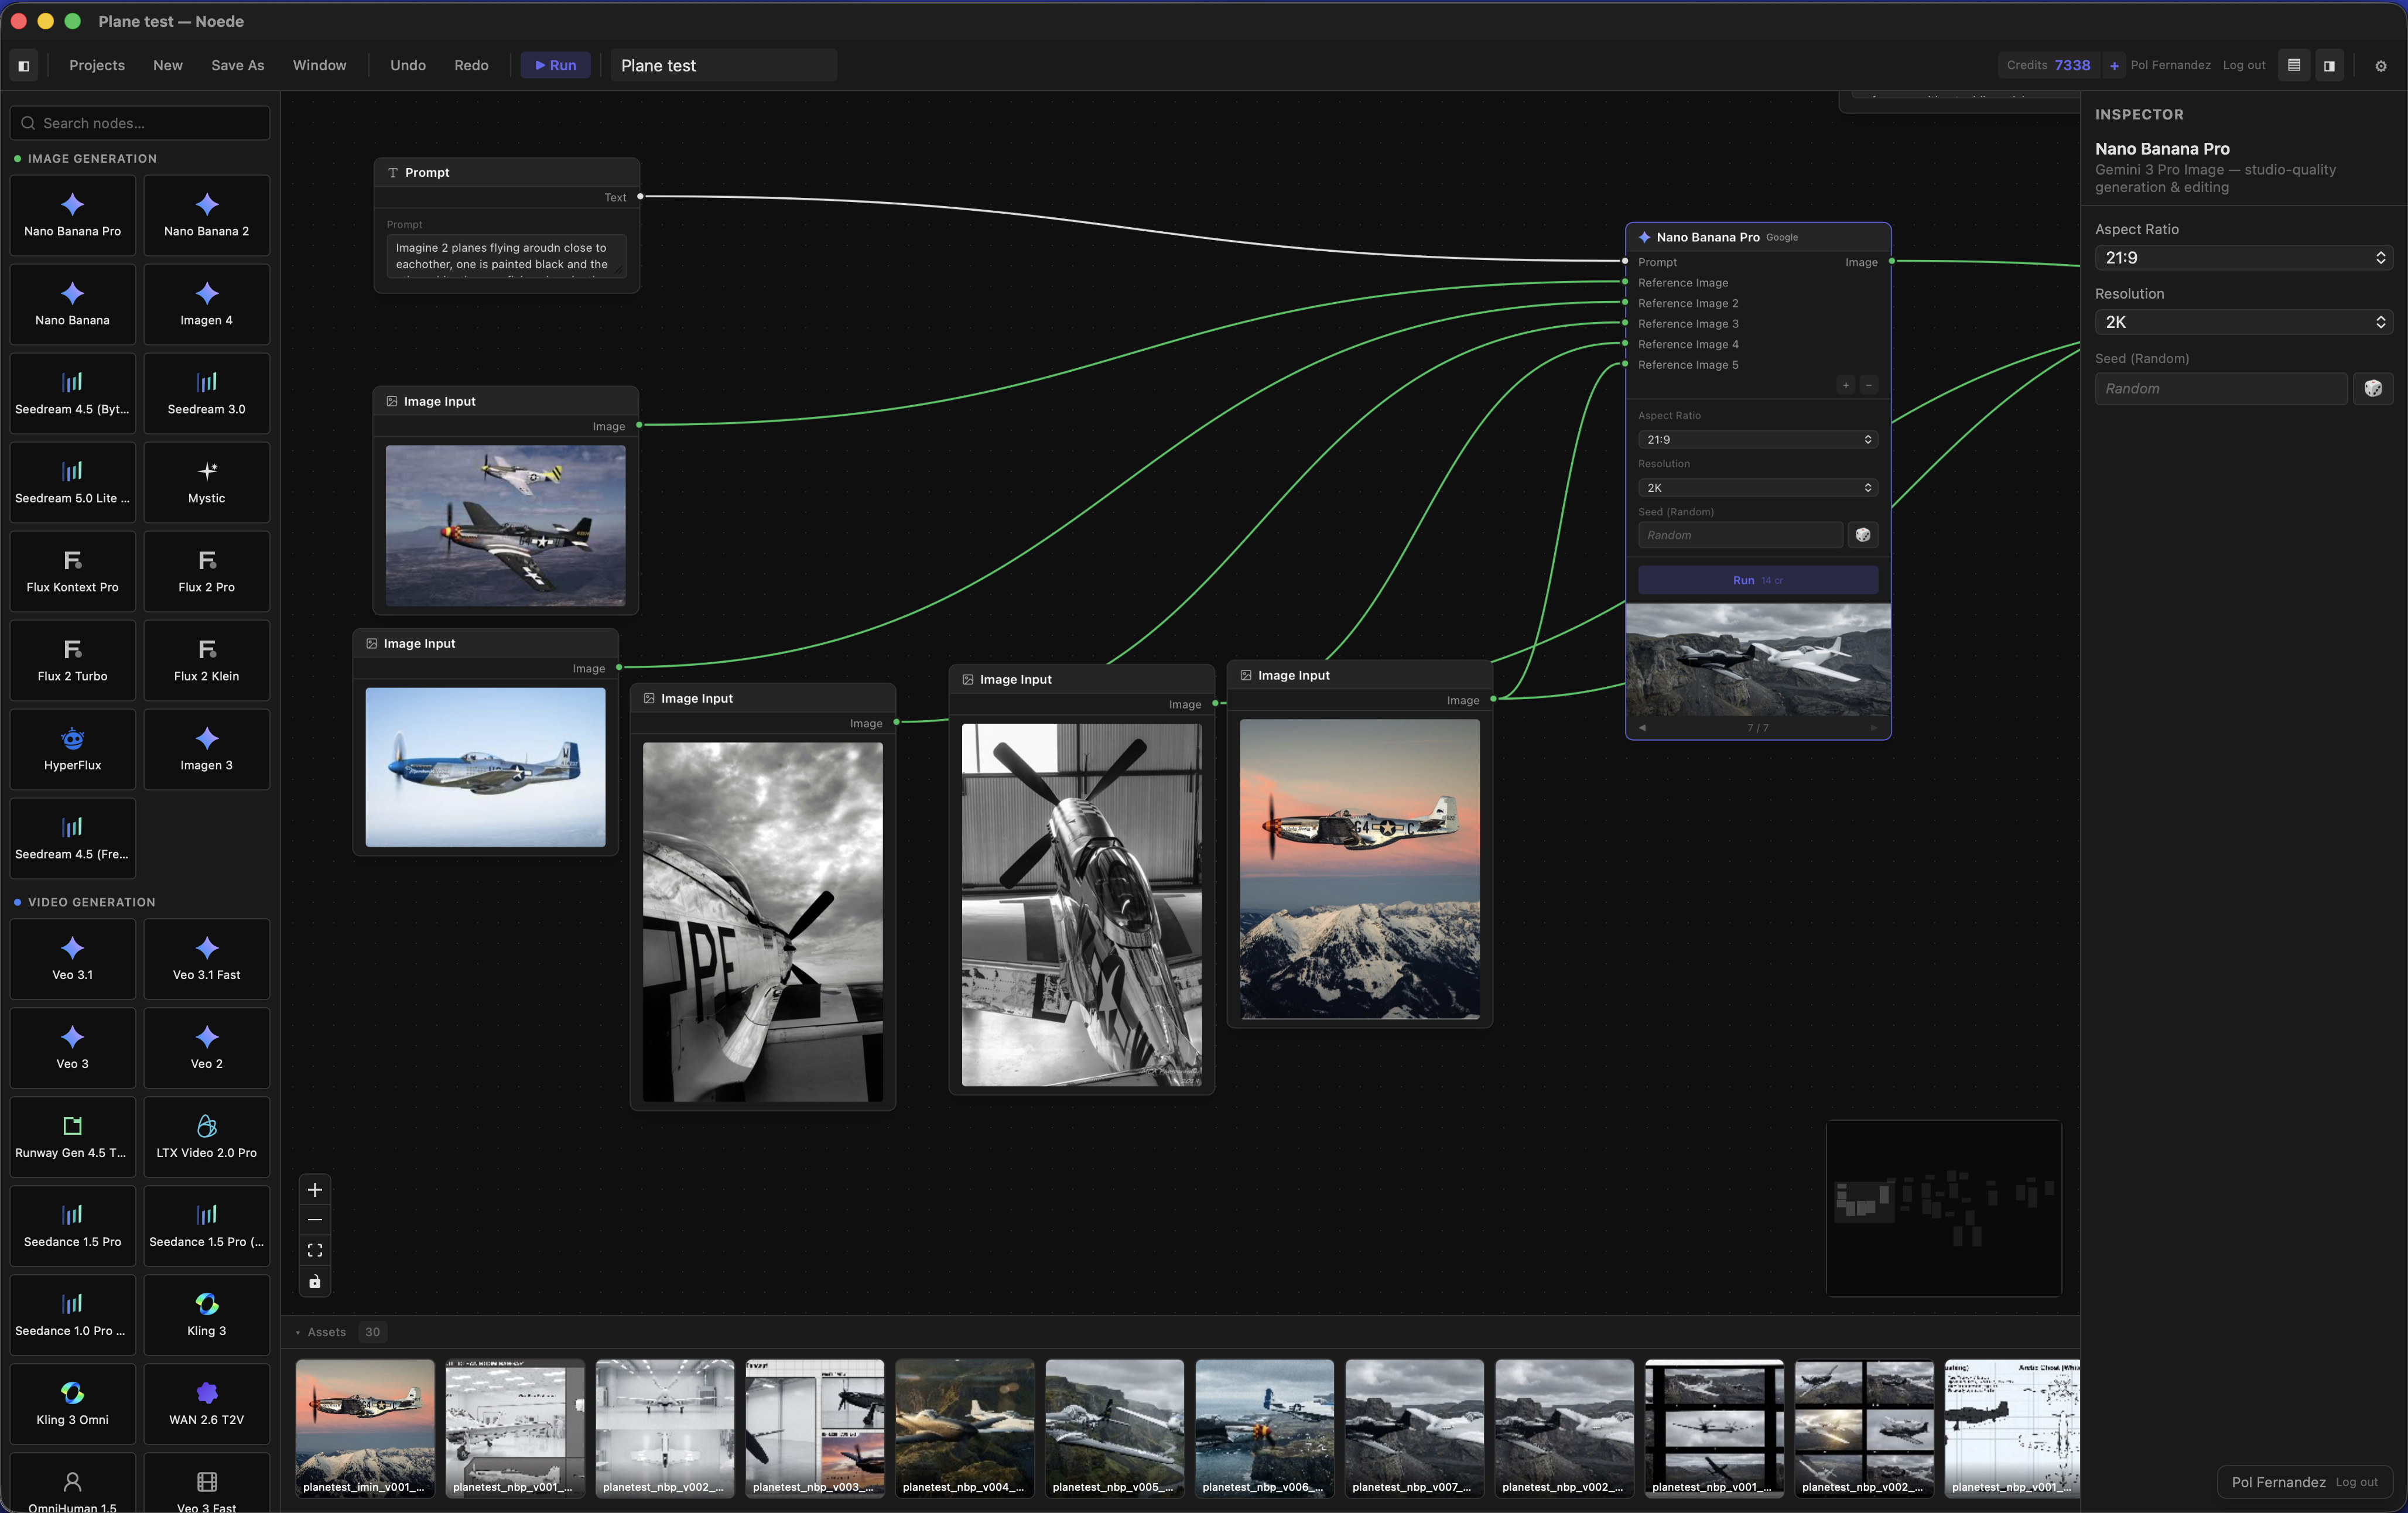This screenshot has height=1513, width=2408.
Task: Toggle canvas lock button
Action: coord(315,1282)
